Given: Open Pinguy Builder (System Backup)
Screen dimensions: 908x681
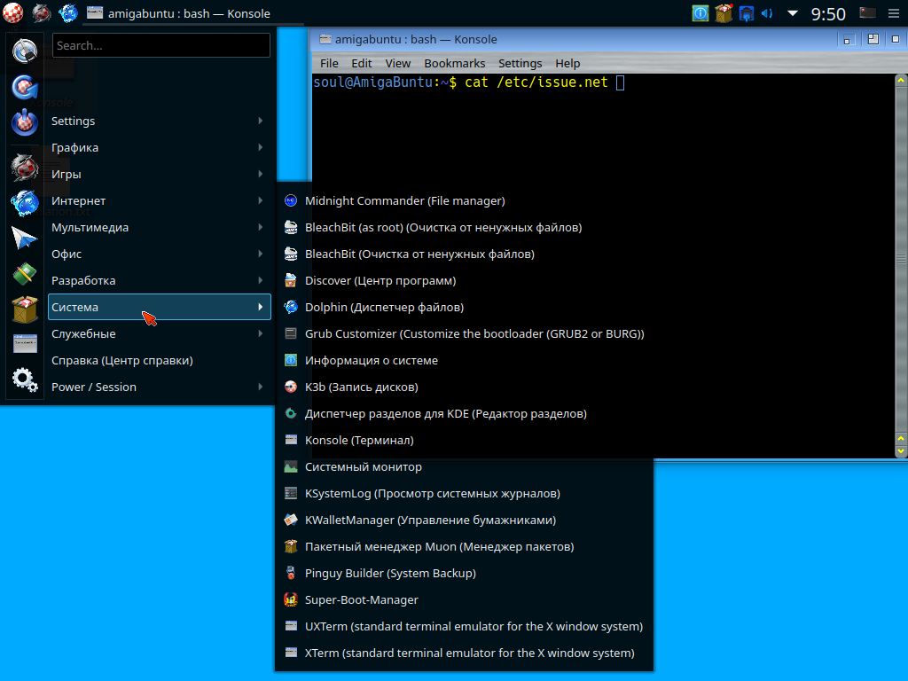Looking at the screenshot, I should click(x=464, y=574).
